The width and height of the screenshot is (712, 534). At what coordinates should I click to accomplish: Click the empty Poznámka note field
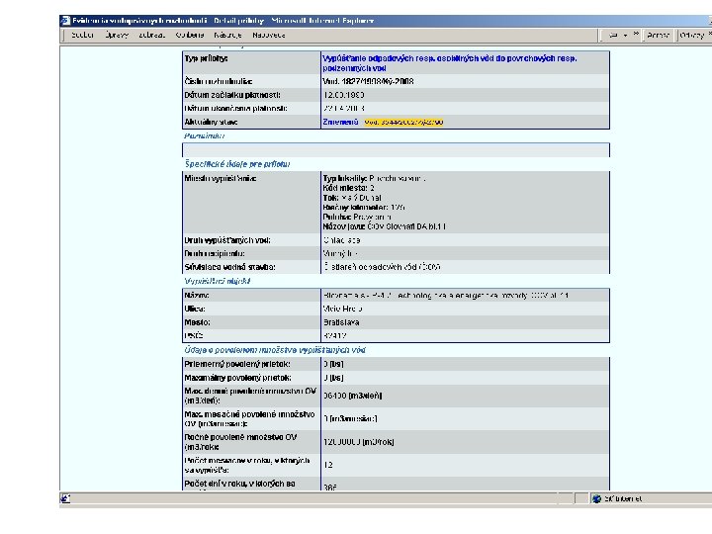(x=396, y=150)
